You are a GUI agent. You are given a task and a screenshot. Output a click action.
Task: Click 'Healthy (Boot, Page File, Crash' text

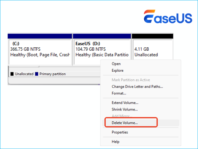(x=40, y=55)
